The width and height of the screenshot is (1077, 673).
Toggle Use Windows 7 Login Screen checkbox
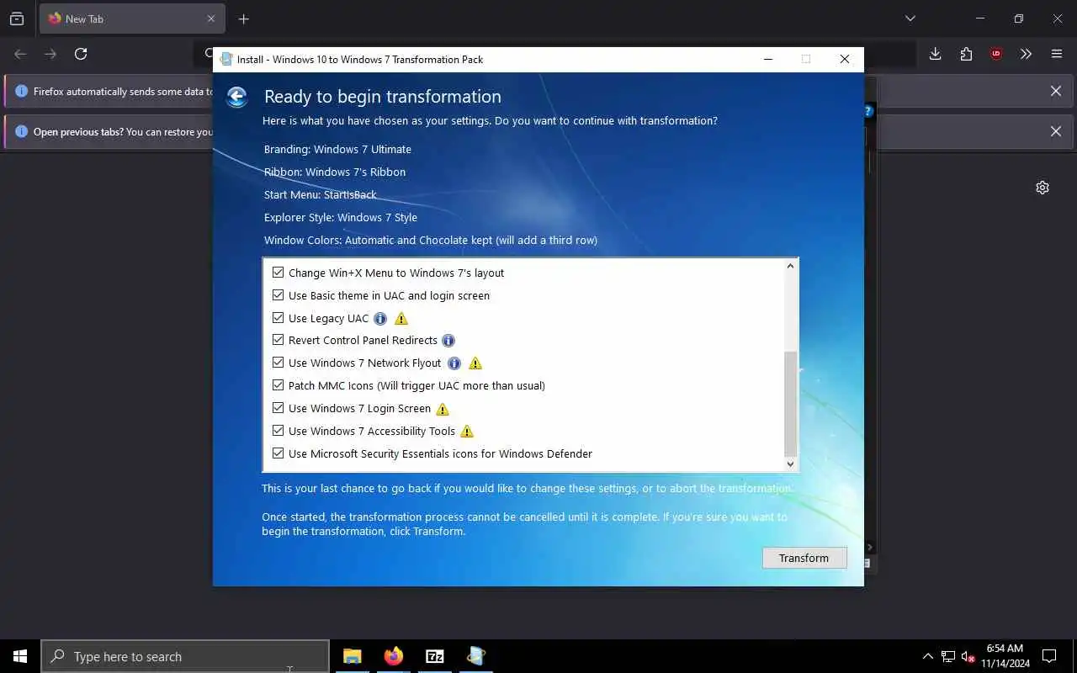[278, 408]
